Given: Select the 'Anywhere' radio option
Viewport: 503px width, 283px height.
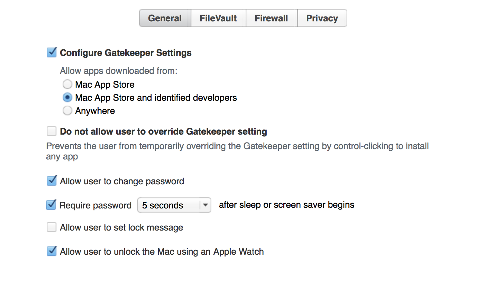Looking at the screenshot, I should [x=67, y=111].
